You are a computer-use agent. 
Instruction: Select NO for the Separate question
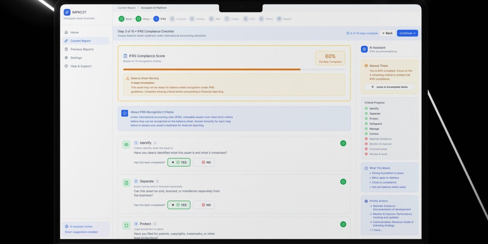point(204,205)
